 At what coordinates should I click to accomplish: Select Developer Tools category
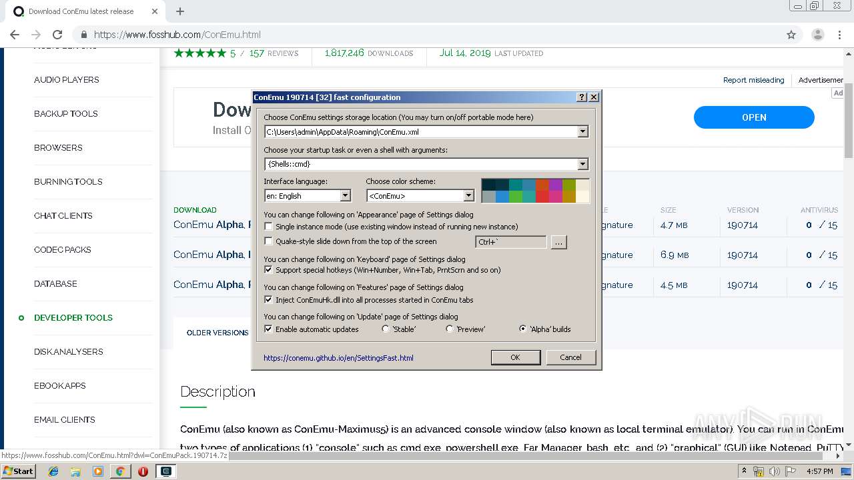tap(73, 317)
